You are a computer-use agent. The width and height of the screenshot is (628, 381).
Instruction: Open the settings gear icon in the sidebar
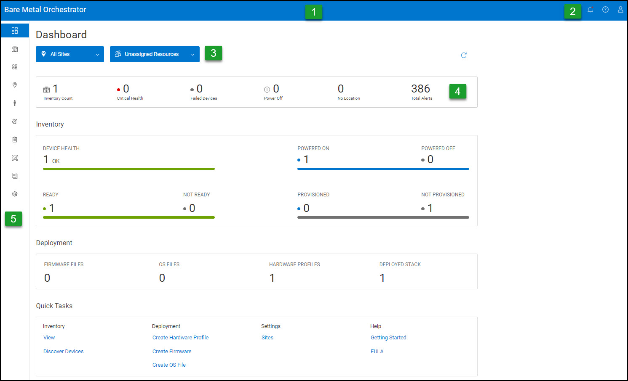(x=15, y=194)
